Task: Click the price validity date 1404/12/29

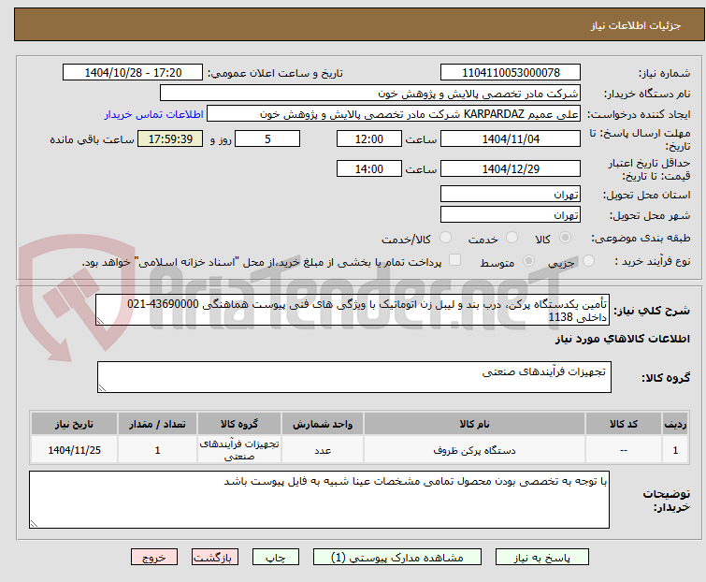Action: (511, 168)
